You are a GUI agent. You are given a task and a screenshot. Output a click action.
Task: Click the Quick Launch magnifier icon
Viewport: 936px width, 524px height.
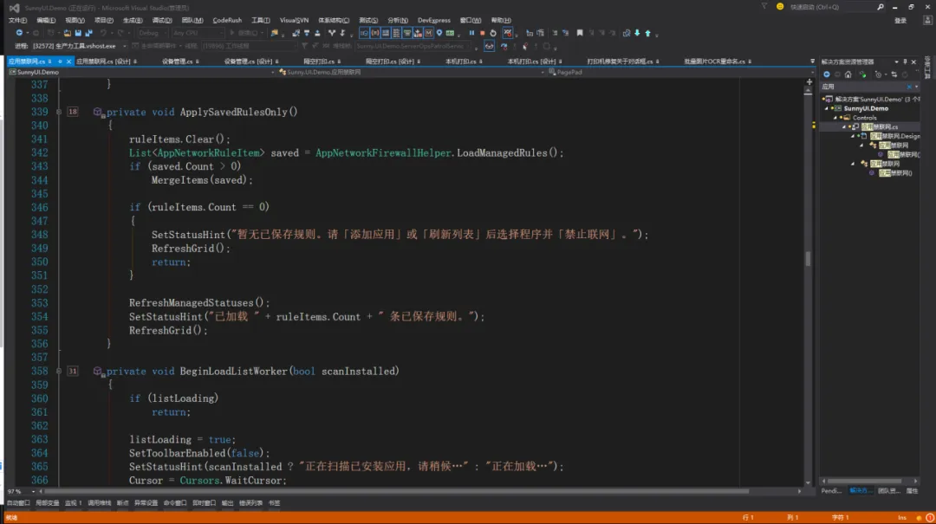pos(880,7)
